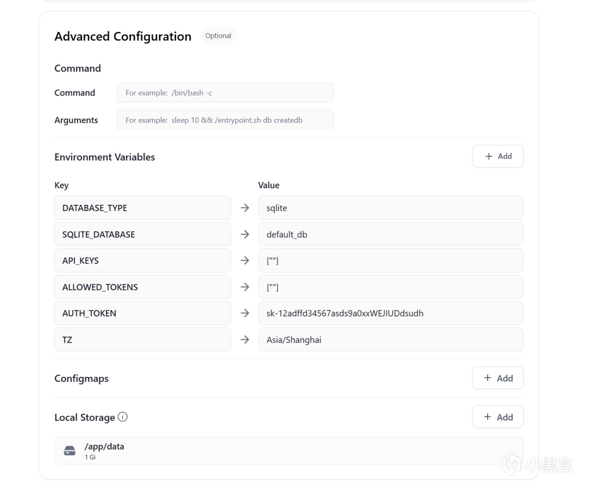Click the storage disk icon for /app/data
Screen dimensions: 590x488
coord(70,451)
